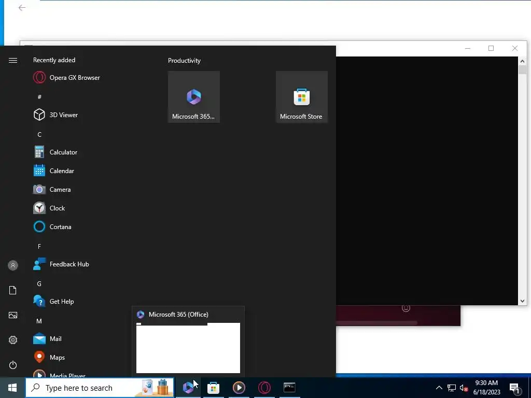
Task: Click the C letter group header
Action: pos(39,134)
